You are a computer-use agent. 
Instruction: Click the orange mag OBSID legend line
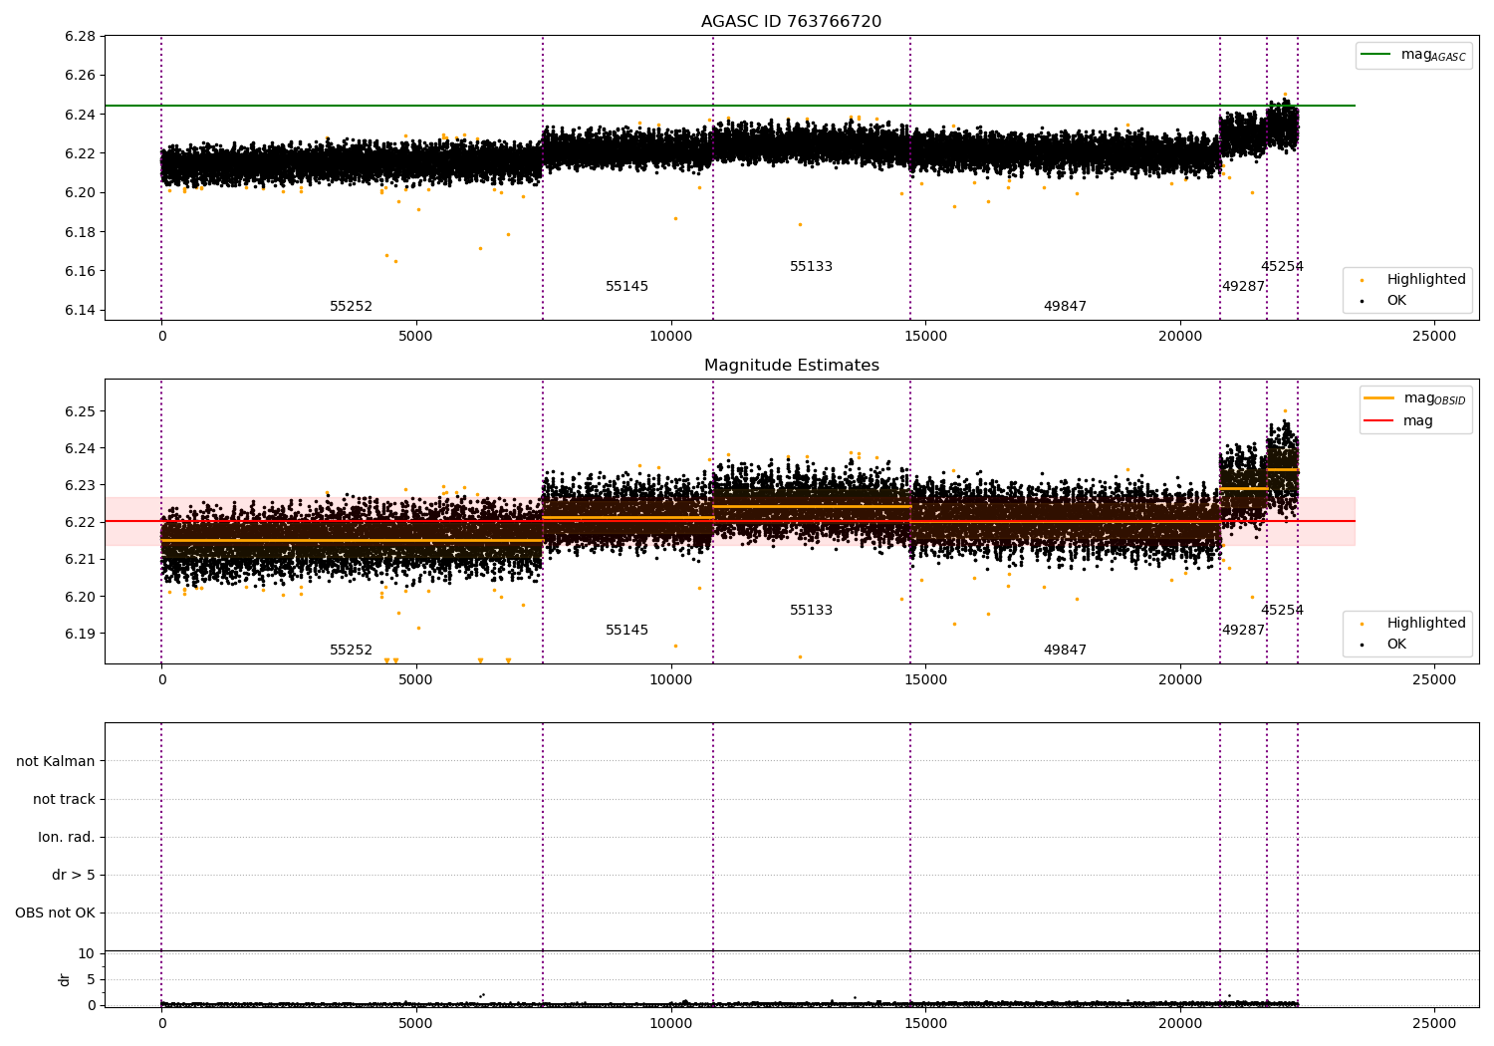1379,398
